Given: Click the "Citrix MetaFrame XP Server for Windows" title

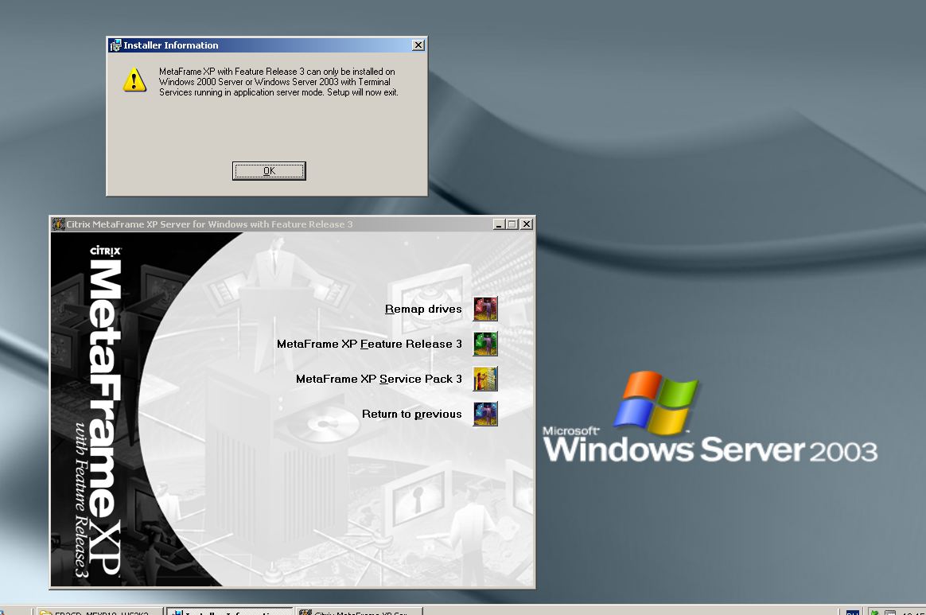Looking at the screenshot, I should (209, 224).
